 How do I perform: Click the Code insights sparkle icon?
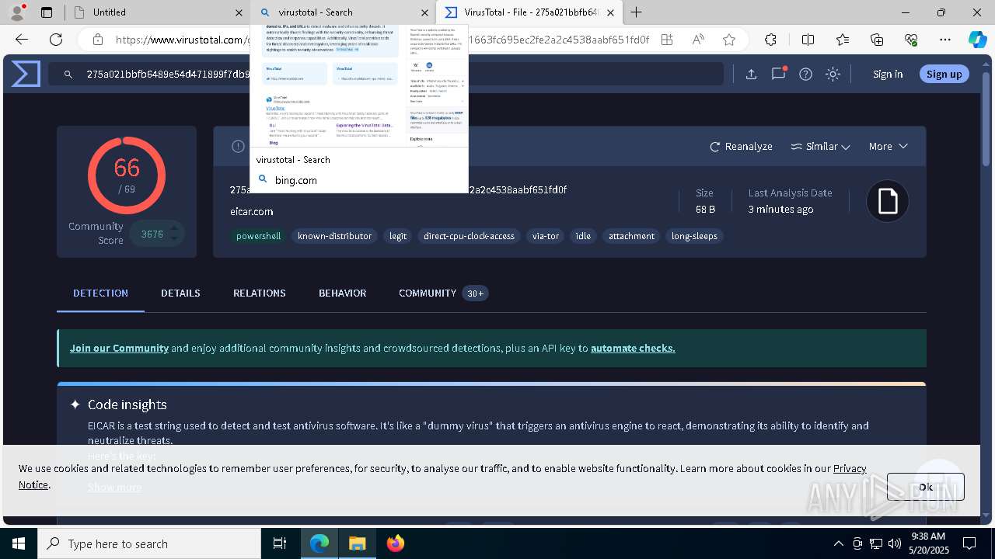[75, 404]
